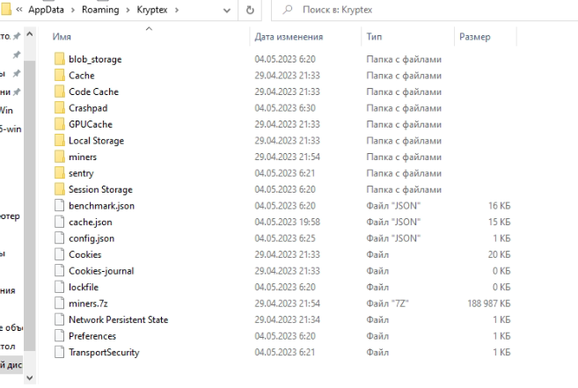
Task: Select the Cookies-journal file name
Action: point(101,271)
